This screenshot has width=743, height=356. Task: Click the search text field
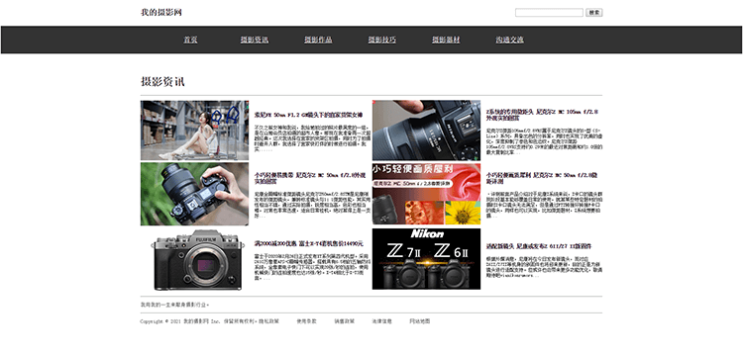pos(549,13)
